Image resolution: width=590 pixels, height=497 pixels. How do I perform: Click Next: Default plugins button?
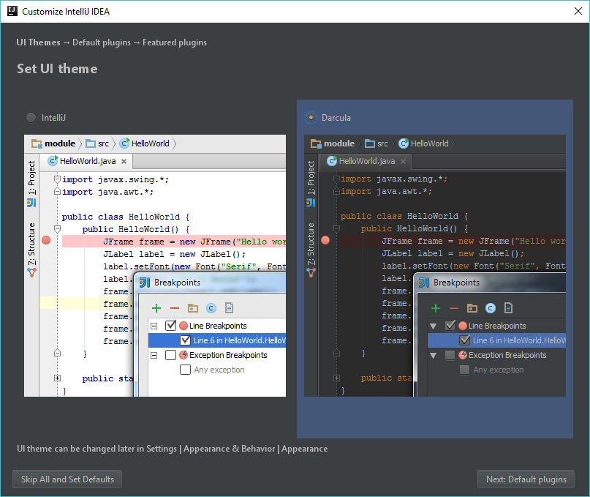pyautogui.click(x=526, y=479)
